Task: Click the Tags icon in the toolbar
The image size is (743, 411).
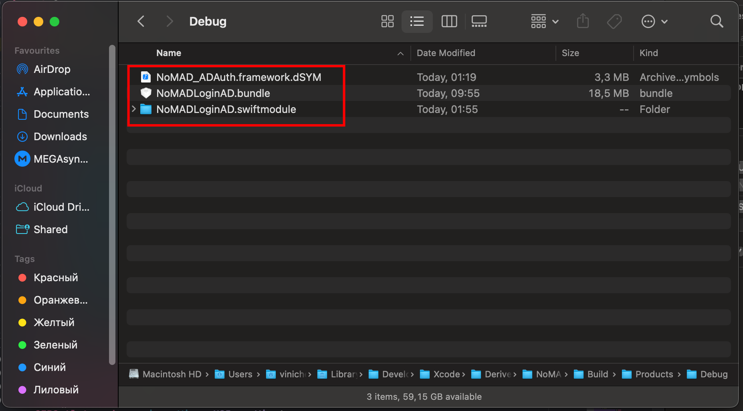Action: (614, 21)
